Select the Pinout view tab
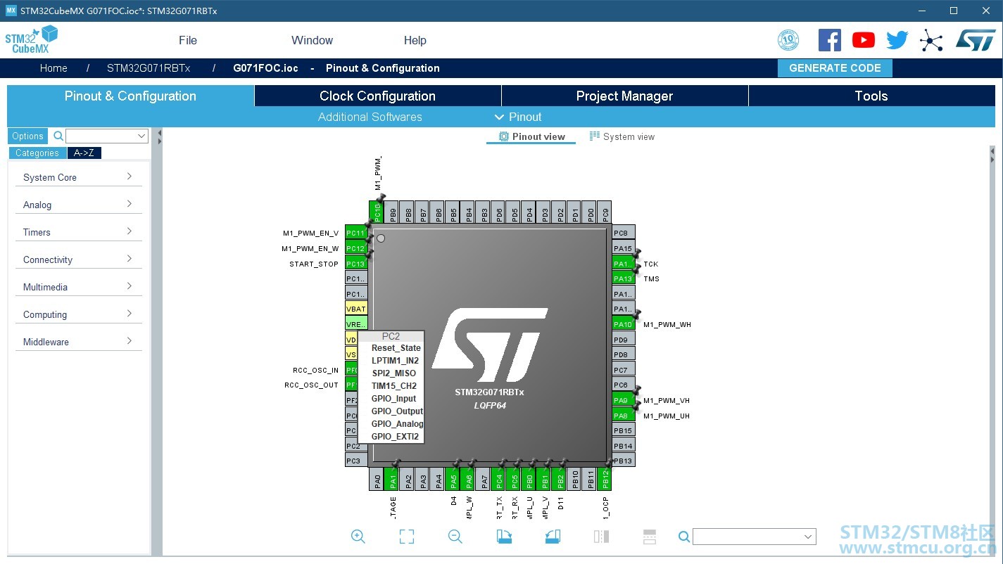 pos(531,136)
